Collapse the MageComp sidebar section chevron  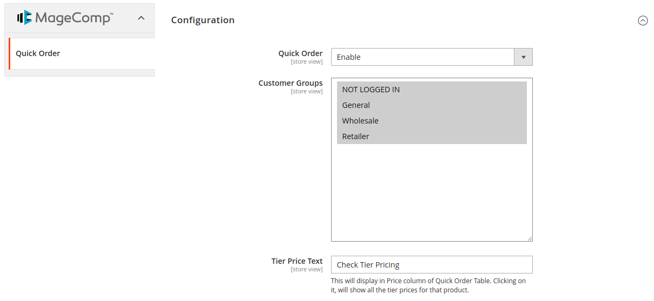[141, 18]
